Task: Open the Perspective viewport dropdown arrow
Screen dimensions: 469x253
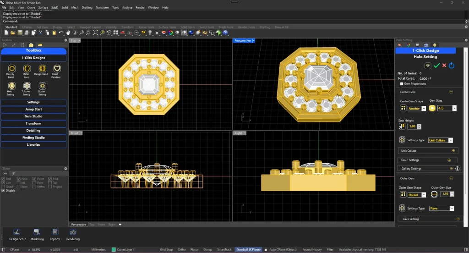Action: (254, 41)
